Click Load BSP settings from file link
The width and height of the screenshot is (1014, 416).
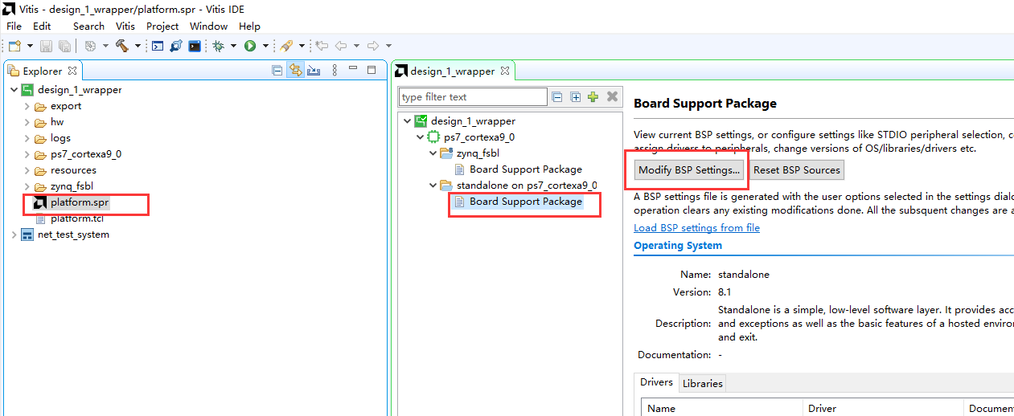pyautogui.click(x=696, y=228)
